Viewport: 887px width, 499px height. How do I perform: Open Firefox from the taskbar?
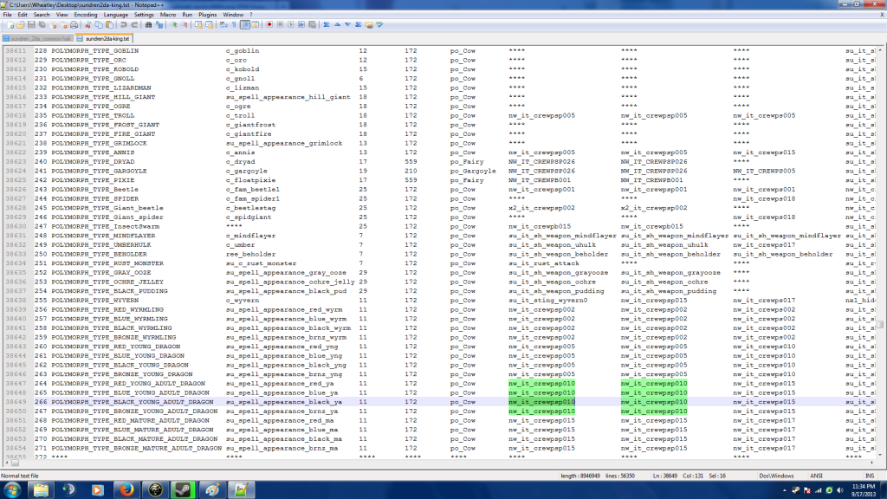(x=127, y=489)
